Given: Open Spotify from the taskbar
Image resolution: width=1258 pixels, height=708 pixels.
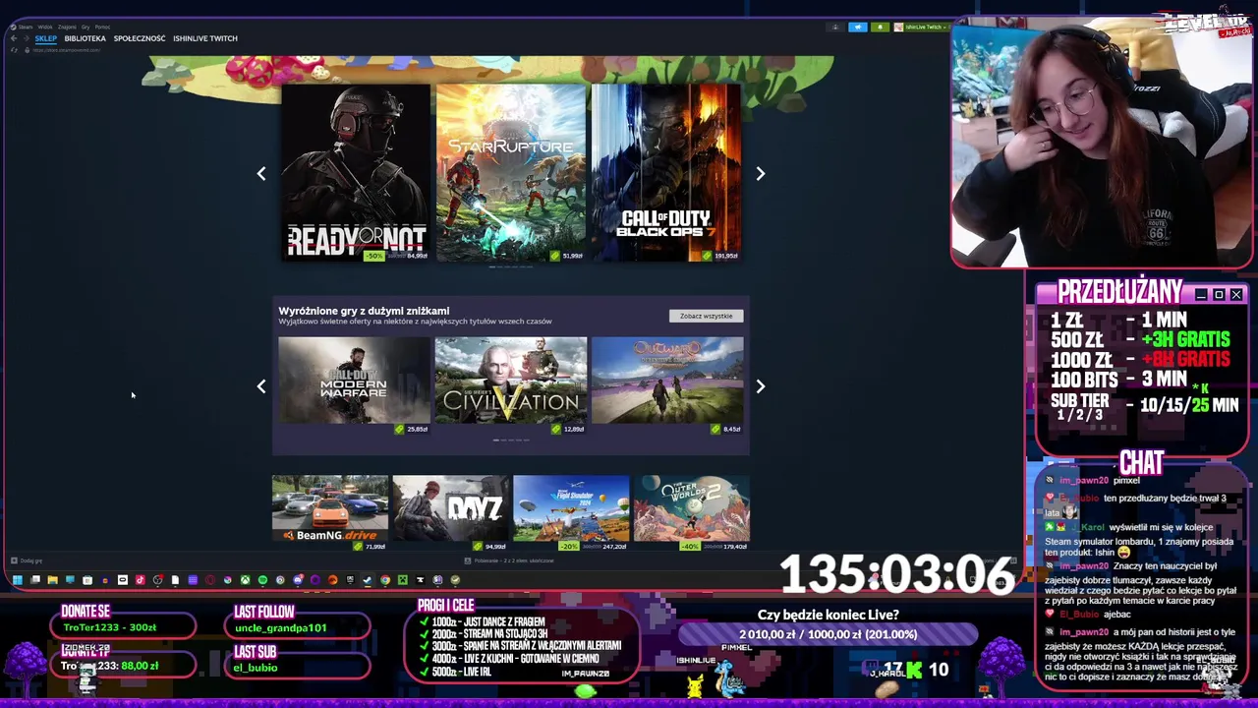Looking at the screenshot, I should 262,580.
